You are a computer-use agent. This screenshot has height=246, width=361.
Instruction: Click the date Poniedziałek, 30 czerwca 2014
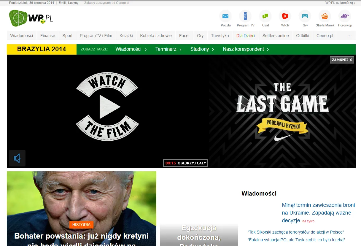coord(31,3)
